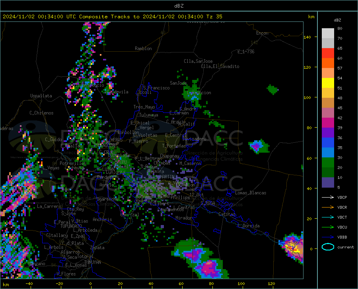Select the 'current' legend label
Image resolution: width=358 pixels, height=289 pixels.
pyautogui.click(x=346, y=247)
